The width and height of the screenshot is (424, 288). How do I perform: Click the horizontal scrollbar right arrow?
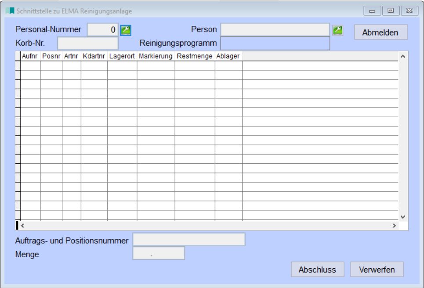point(394,226)
